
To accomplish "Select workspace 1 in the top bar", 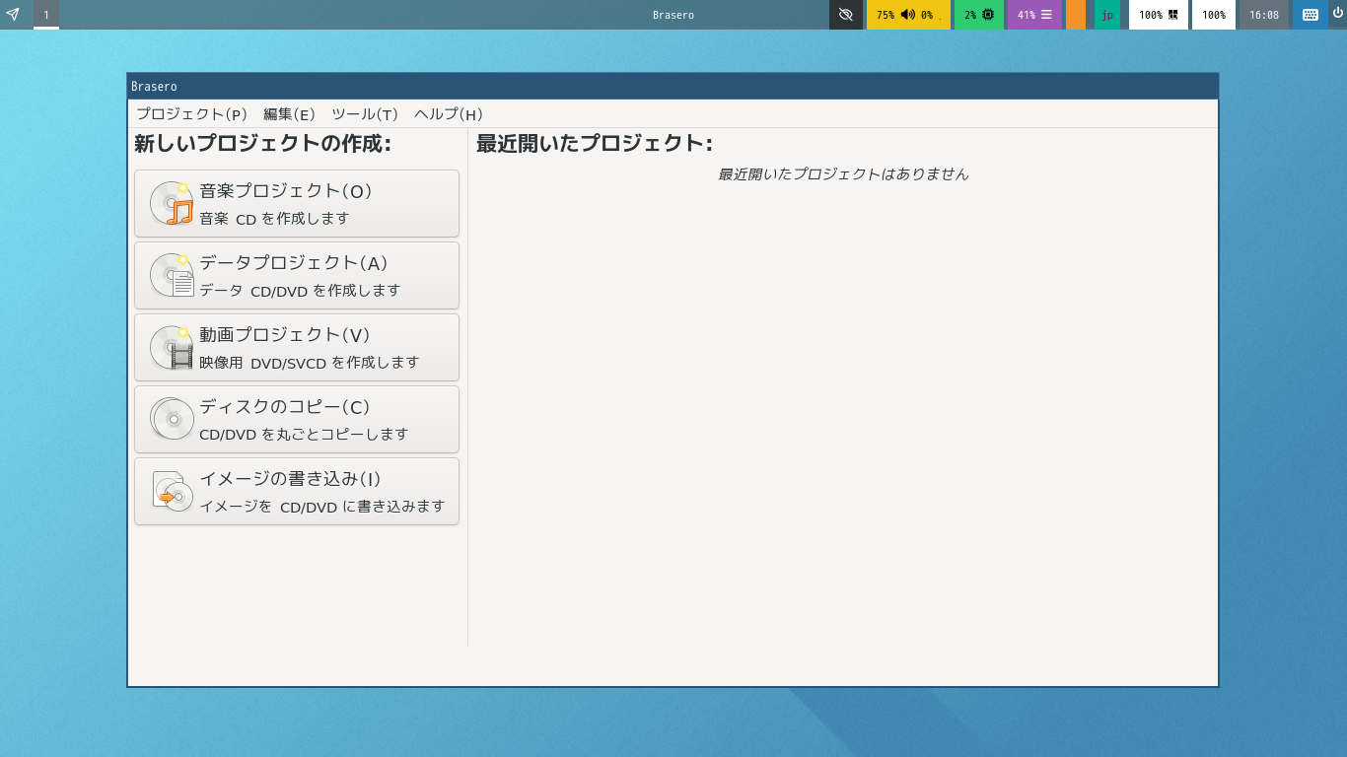I will (46, 15).
